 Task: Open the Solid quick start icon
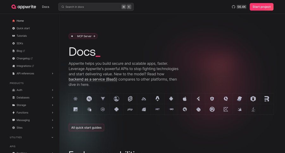(x=239, y=99)
